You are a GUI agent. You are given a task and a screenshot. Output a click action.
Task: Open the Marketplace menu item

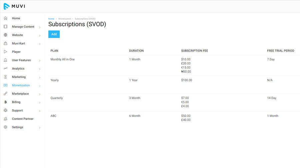coord(20,94)
